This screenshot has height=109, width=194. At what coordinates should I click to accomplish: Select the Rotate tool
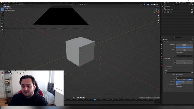[2, 18]
